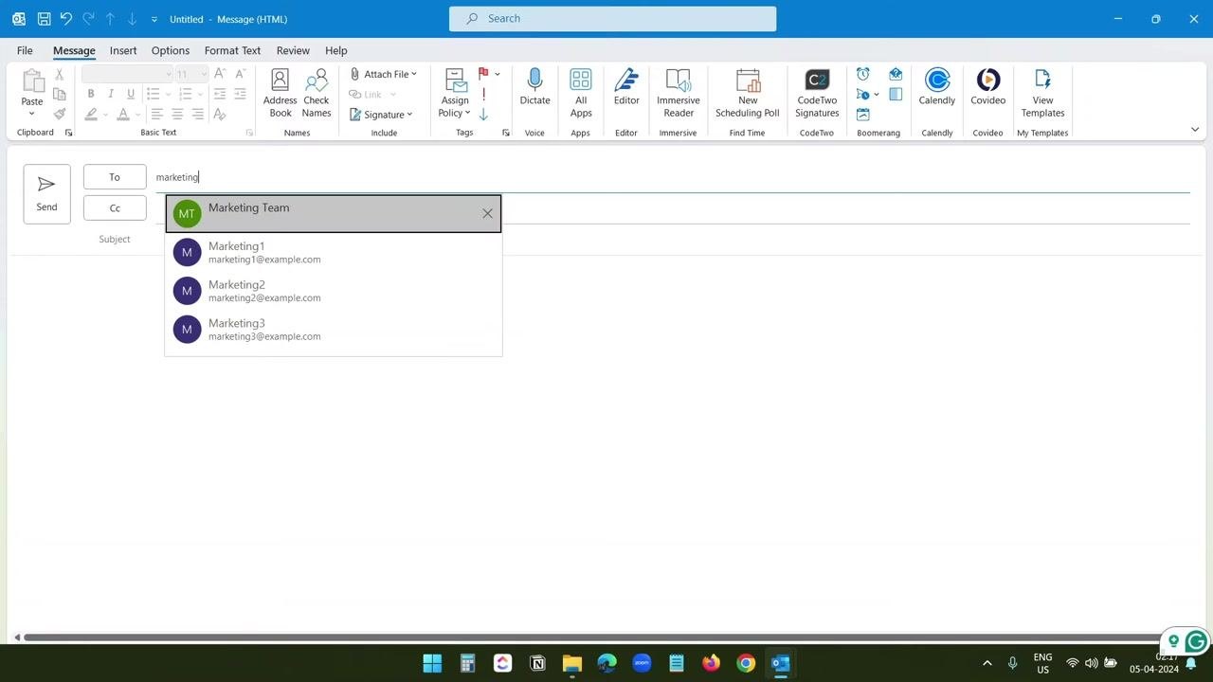Click the Cc button
This screenshot has width=1213, height=682.
tap(115, 208)
